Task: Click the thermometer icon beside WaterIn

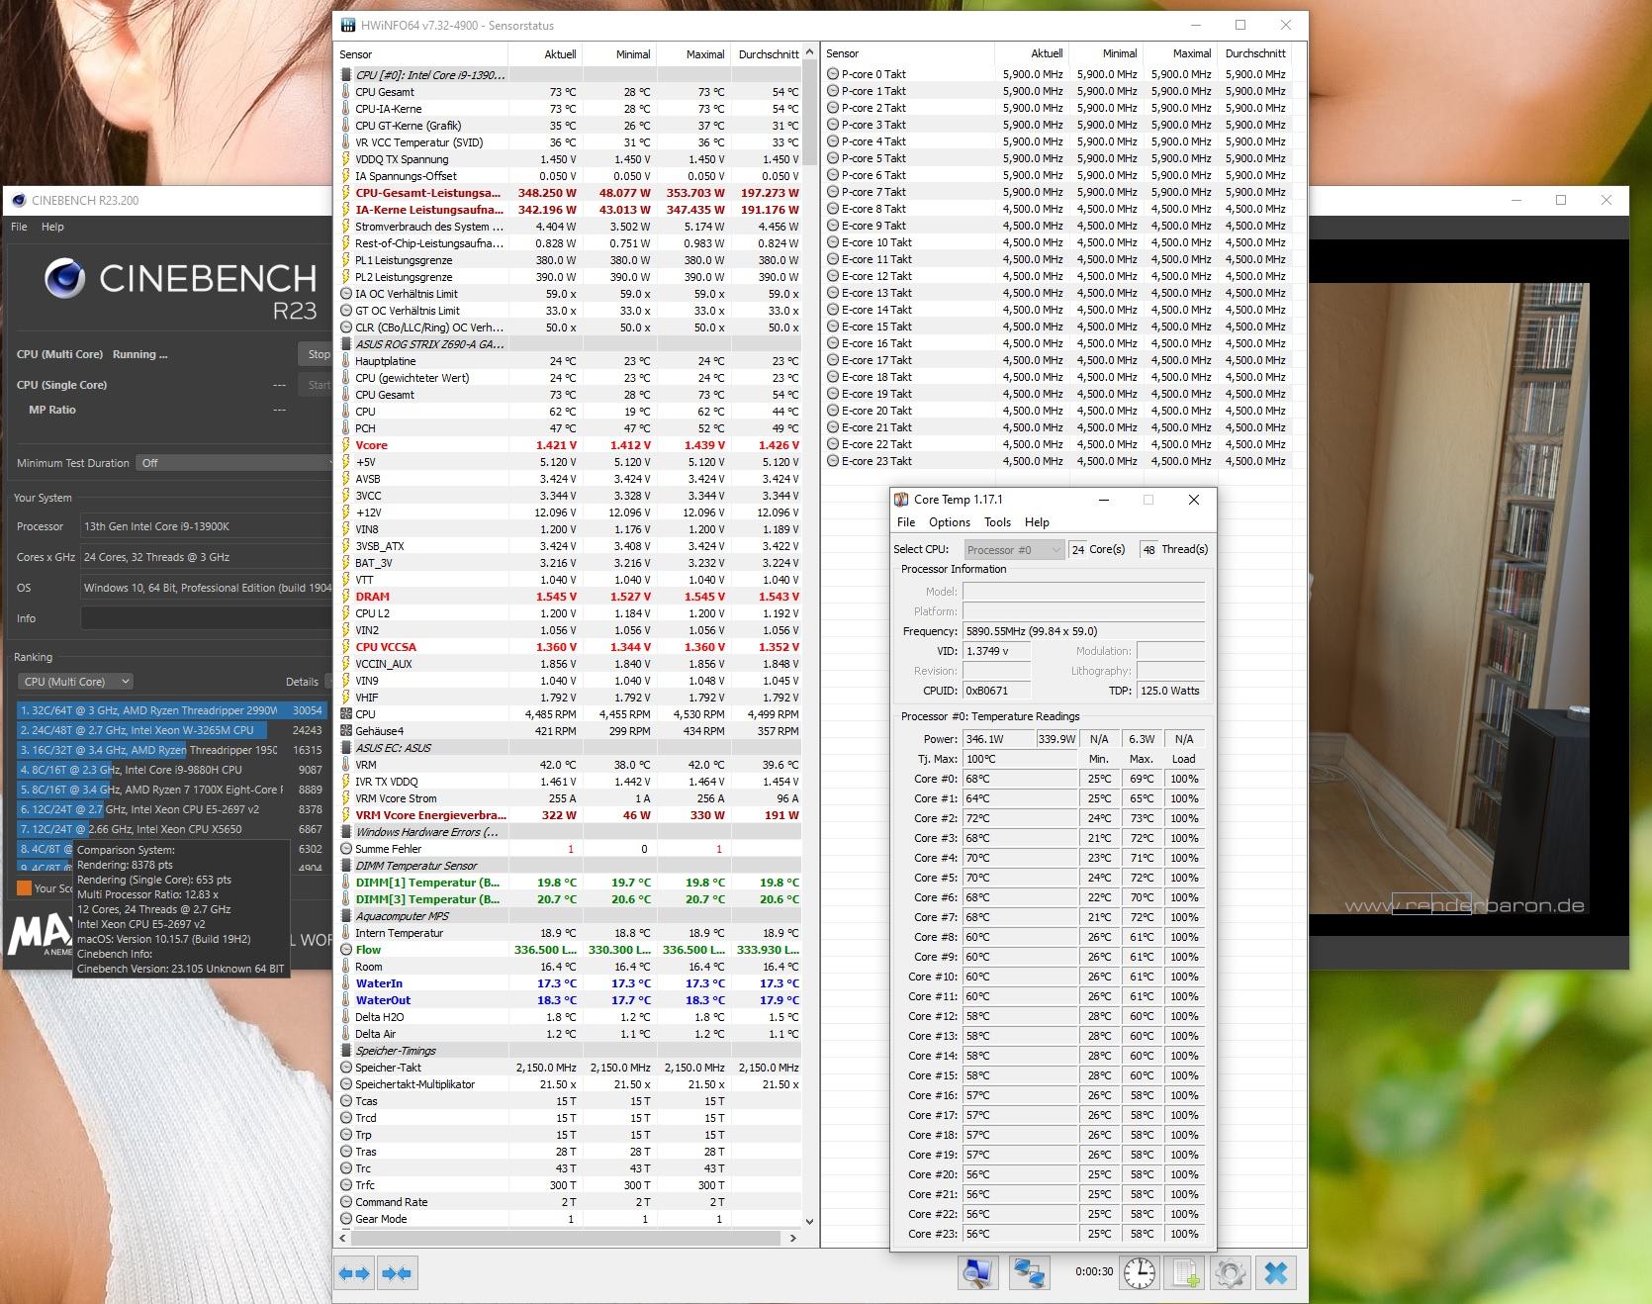Action: 346,983
